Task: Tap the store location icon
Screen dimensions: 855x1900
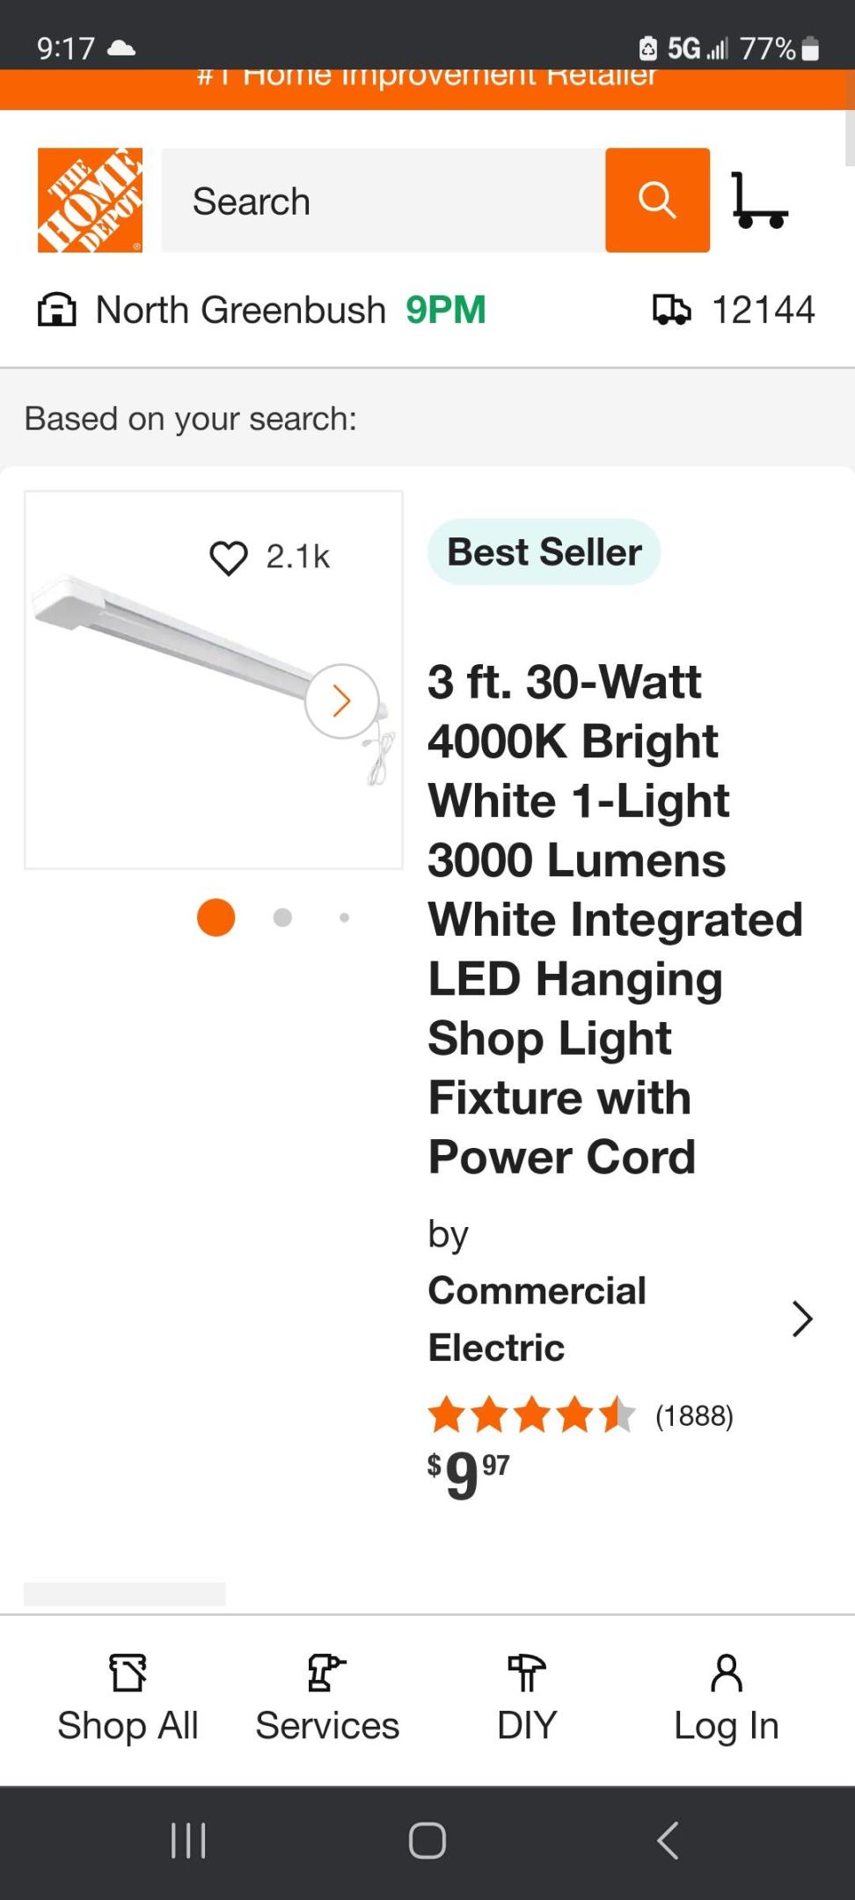Action: (x=57, y=310)
